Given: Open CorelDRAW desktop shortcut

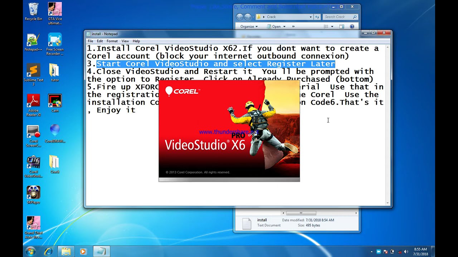Looking at the screenshot, I should pos(55,134).
